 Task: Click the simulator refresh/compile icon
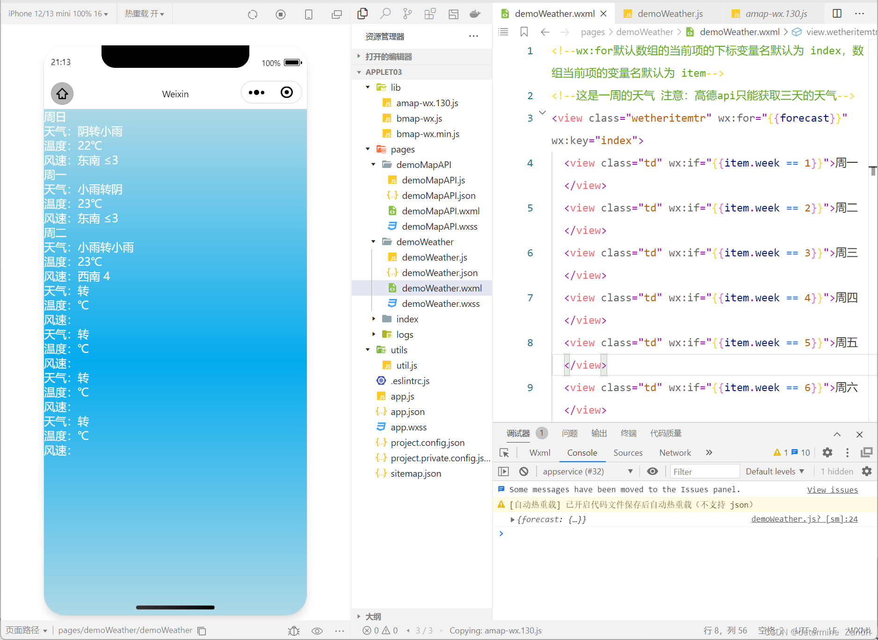pos(253,15)
